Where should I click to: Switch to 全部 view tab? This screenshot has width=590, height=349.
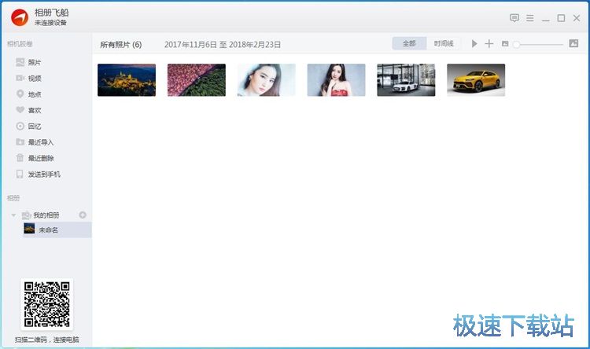click(x=409, y=44)
